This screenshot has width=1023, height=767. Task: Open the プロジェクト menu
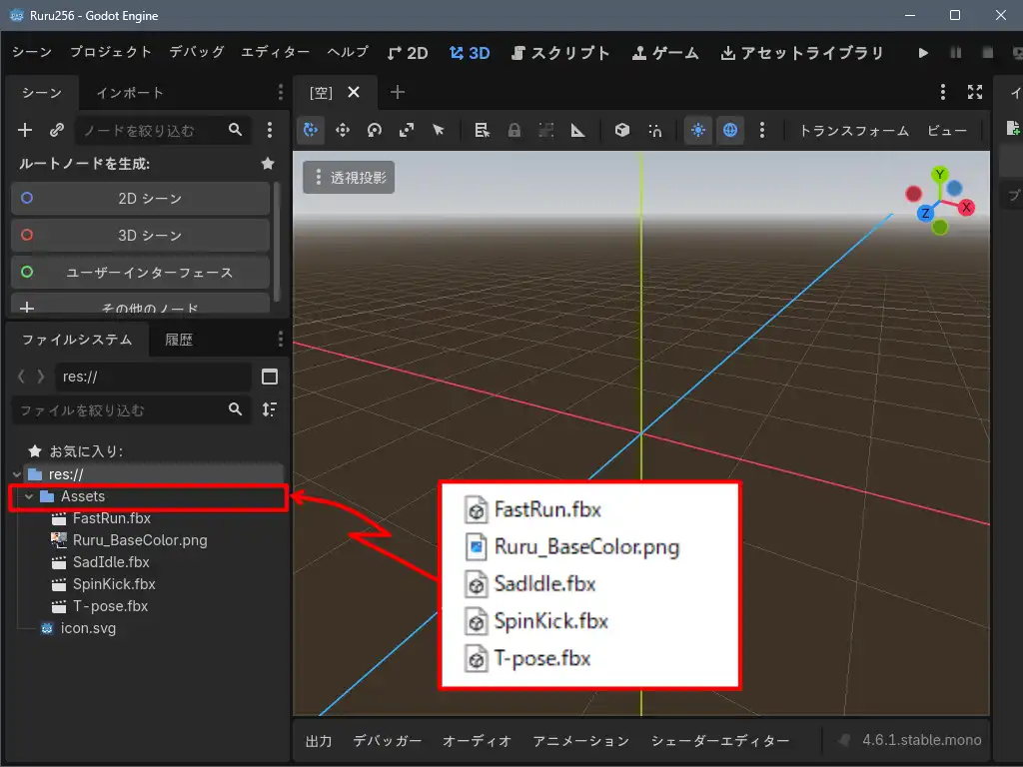[x=110, y=52]
